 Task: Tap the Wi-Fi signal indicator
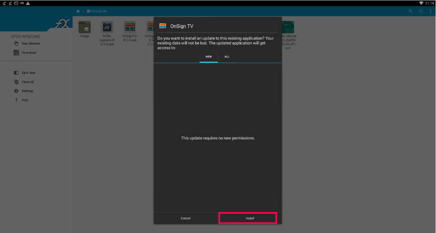[421, 3]
